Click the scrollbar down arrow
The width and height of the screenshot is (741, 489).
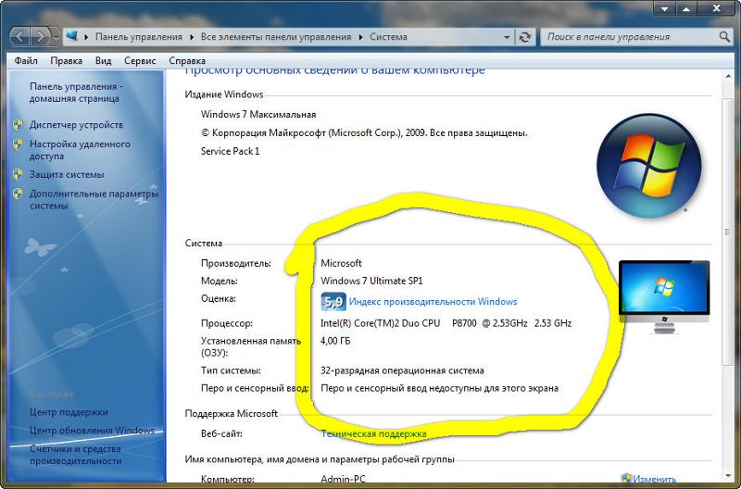tap(728, 475)
